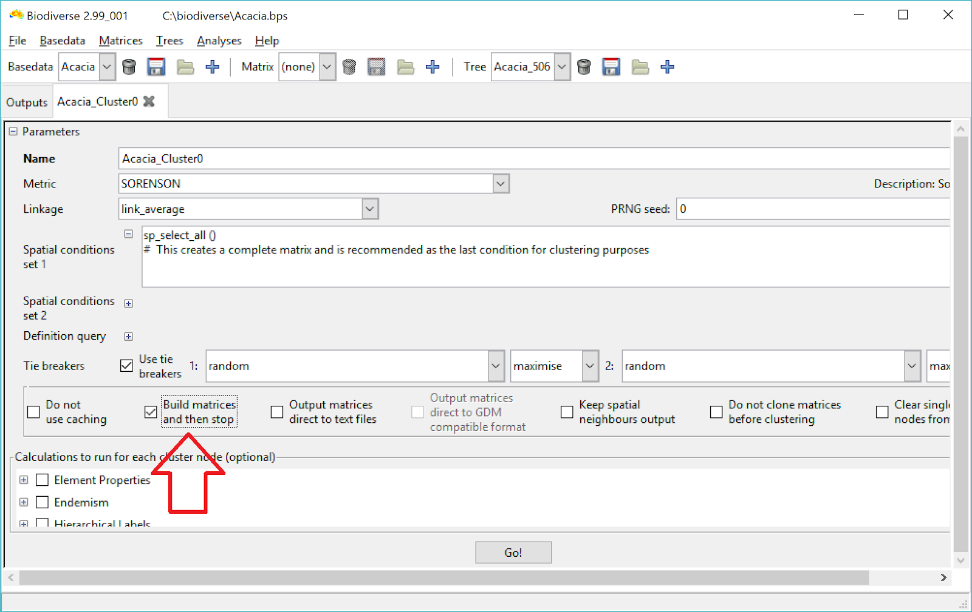Click the PRNG seed input field
The width and height of the screenshot is (972, 612).
tap(790, 209)
